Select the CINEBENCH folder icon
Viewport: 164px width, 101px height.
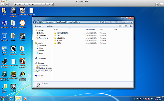click(x=13, y=24)
